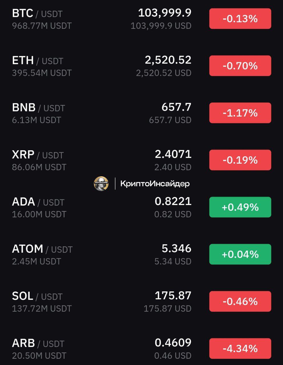Click the КриптоИнсайдер avatar logo
Screen dimensions: 283x365
[x=101, y=184]
